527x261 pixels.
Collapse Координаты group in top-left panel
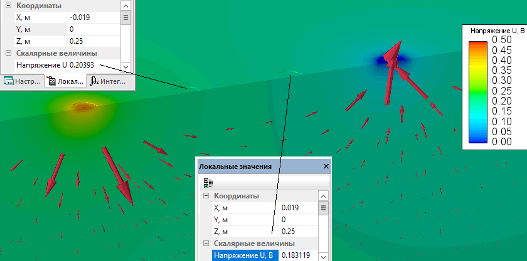point(8,6)
